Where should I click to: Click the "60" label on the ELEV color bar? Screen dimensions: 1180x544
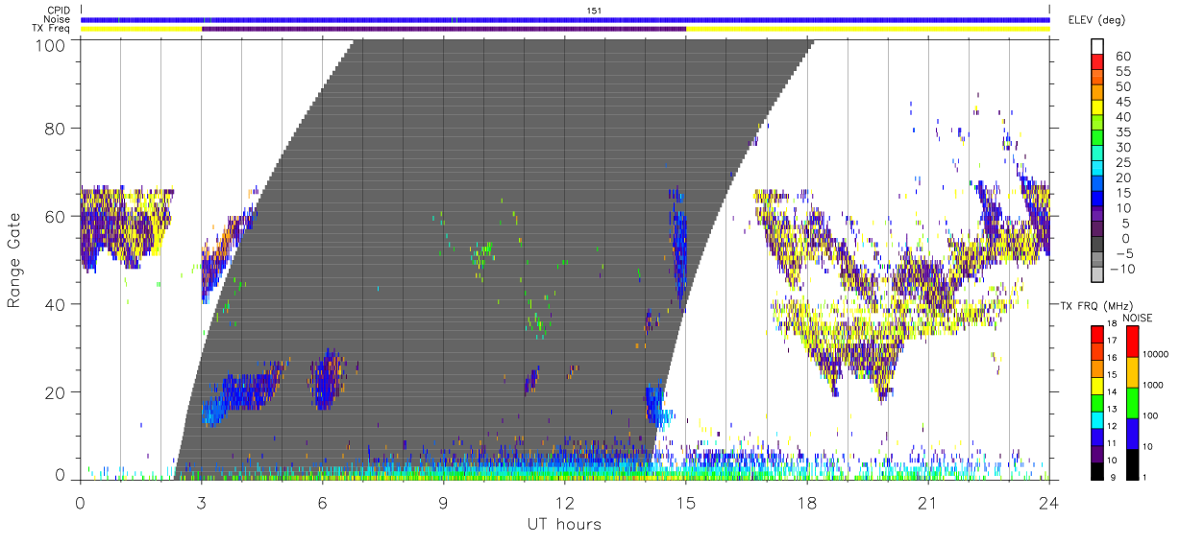point(1123,57)
